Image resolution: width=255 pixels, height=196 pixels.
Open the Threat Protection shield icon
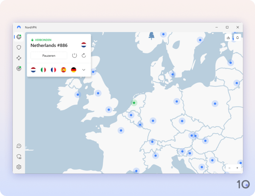[19, 47]
